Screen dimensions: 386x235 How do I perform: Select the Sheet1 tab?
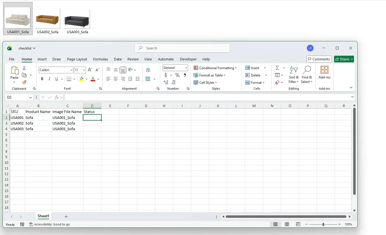click(x=43, y=216)
